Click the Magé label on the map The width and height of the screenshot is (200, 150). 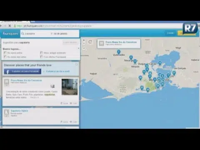(178, 48)
